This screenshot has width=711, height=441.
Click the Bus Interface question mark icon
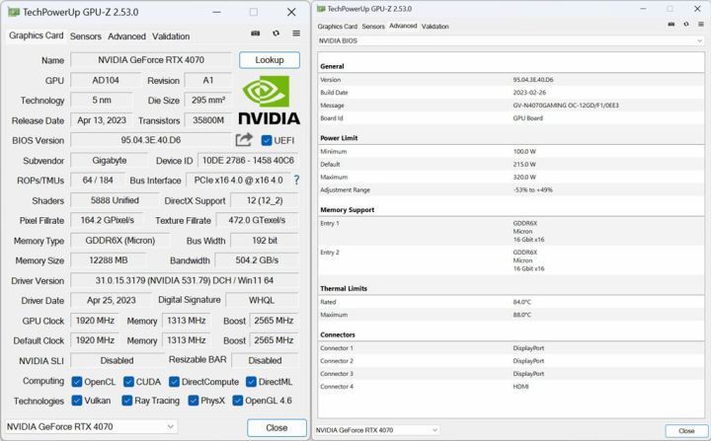[x=296, y=180]
